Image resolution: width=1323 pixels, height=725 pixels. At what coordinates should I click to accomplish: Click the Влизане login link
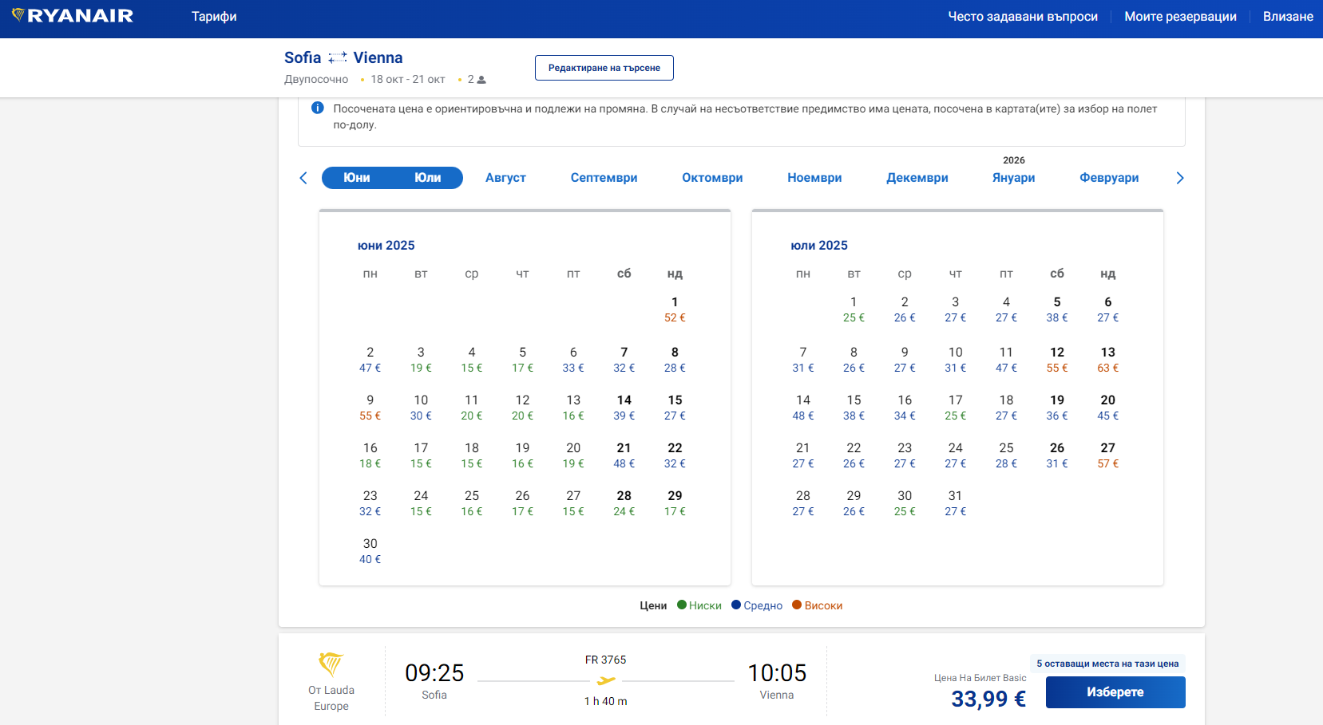click(1287, 17)
